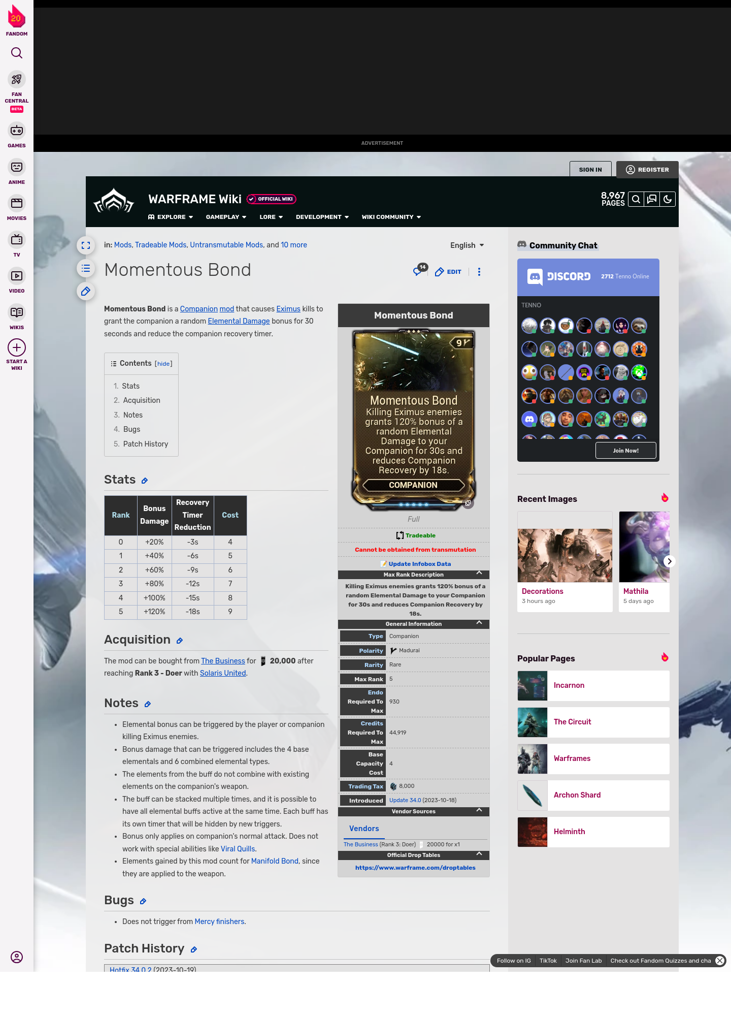
Task: Open the Video play icon
Action: (17, 276)
